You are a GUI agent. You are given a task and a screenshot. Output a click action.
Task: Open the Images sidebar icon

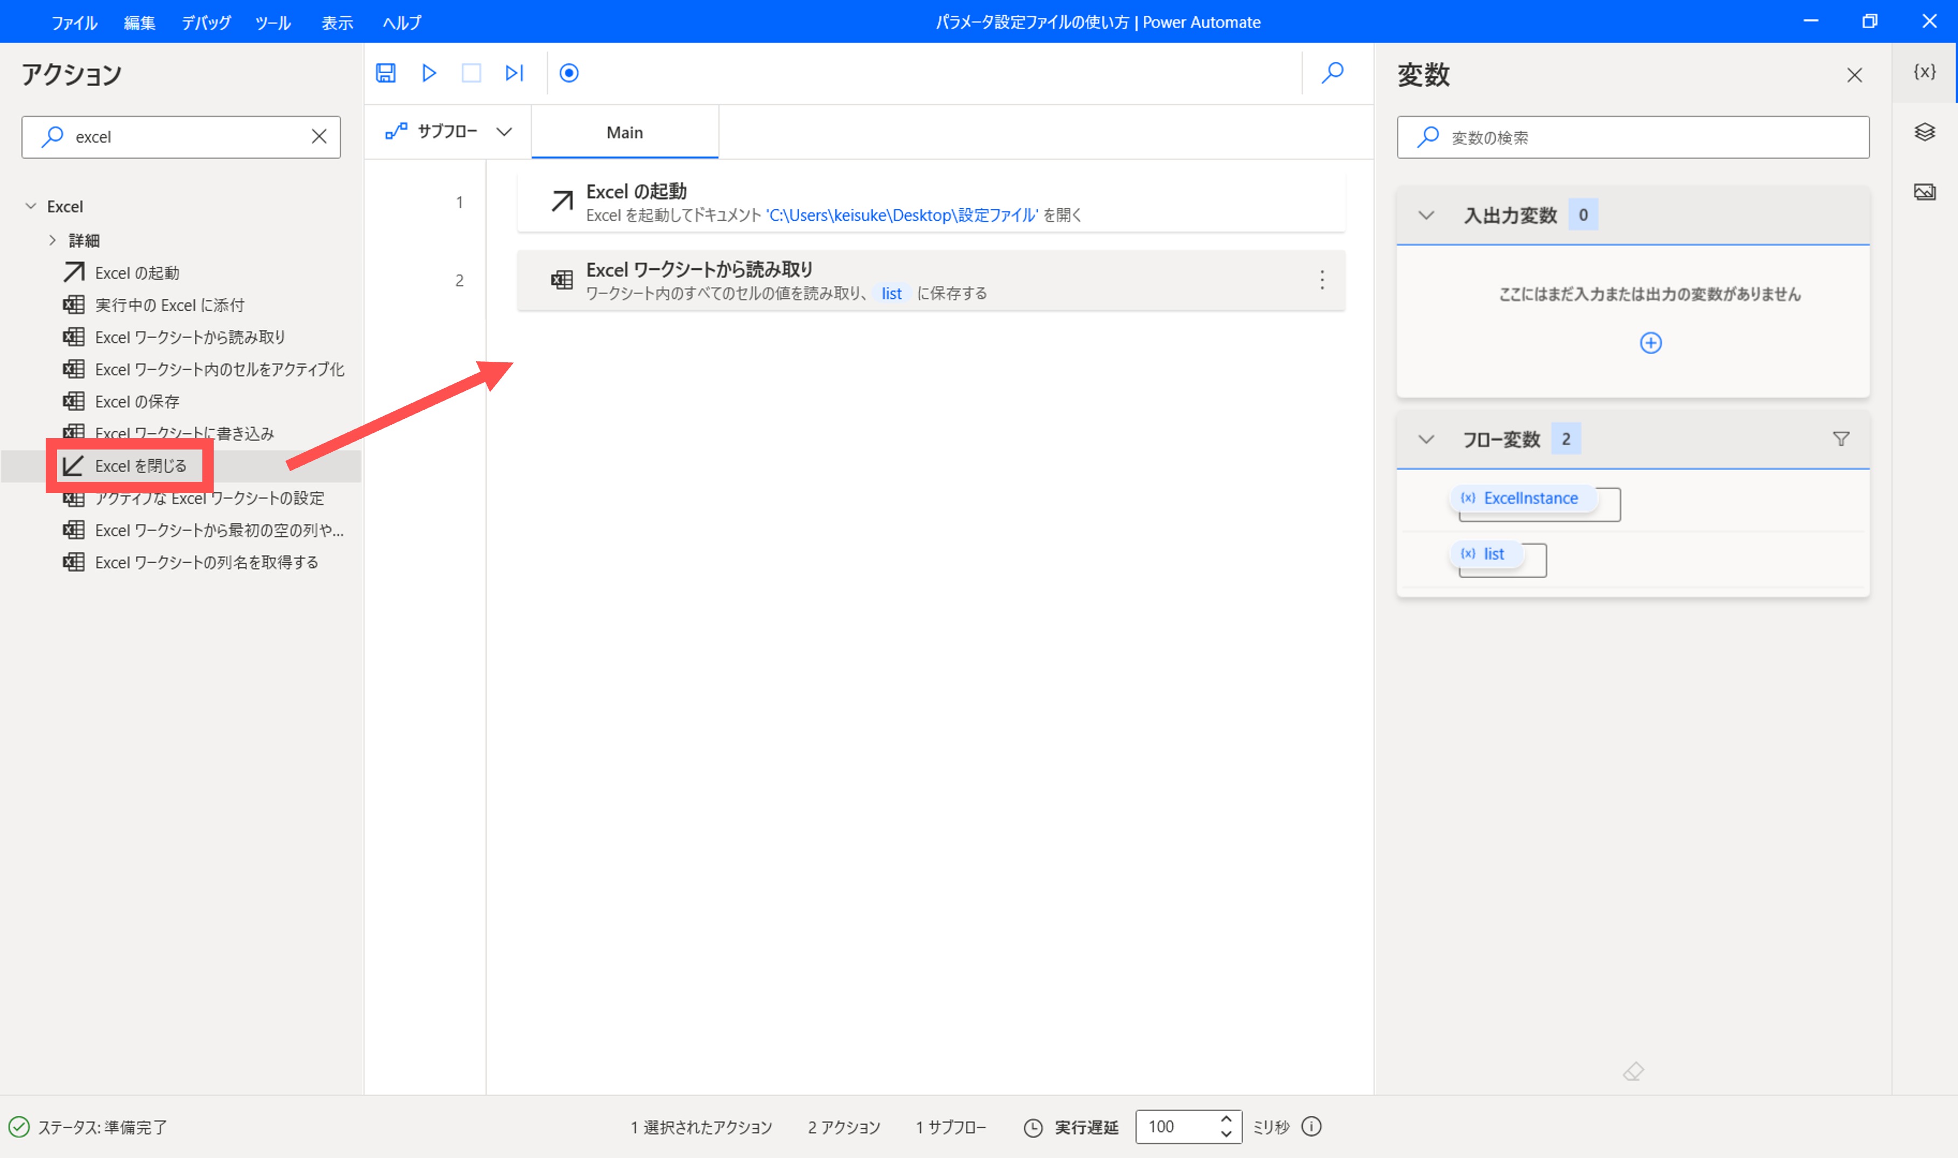click(1924, 191)
